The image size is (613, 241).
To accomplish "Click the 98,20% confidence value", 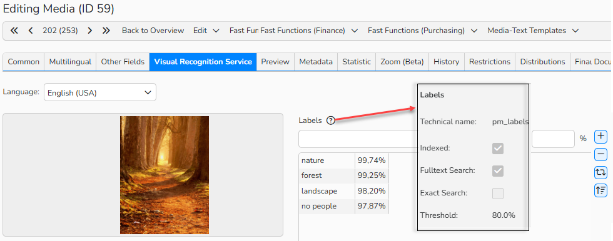I will click(372, 190).
